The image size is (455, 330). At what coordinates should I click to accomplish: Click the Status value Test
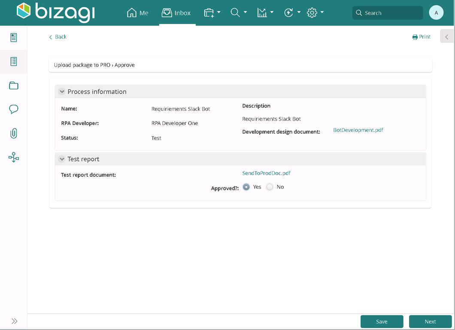pyautogui.click(x=156, y=138)
